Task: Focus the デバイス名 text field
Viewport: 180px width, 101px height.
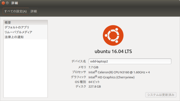Action: click(130, 61)
